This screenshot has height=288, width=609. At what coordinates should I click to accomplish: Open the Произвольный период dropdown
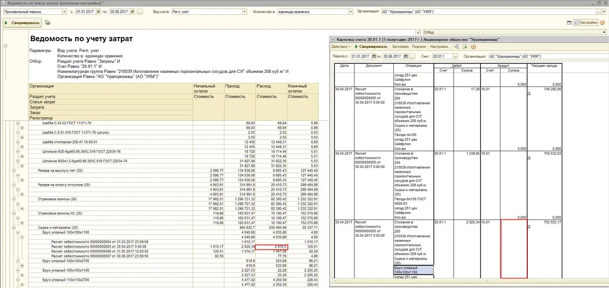(x=64, y=11)
